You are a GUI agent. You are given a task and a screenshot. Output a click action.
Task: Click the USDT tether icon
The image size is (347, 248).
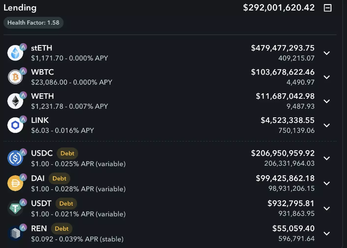click(16, 208)
